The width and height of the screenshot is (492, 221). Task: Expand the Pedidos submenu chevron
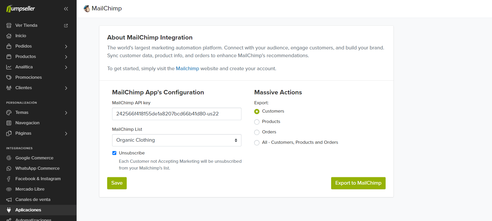(x=66, y=46)
